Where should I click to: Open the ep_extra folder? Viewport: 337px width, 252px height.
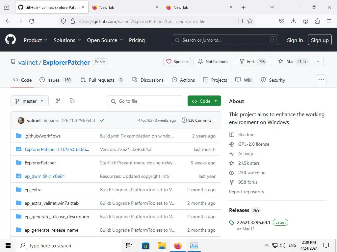click(x=33, y=190)
